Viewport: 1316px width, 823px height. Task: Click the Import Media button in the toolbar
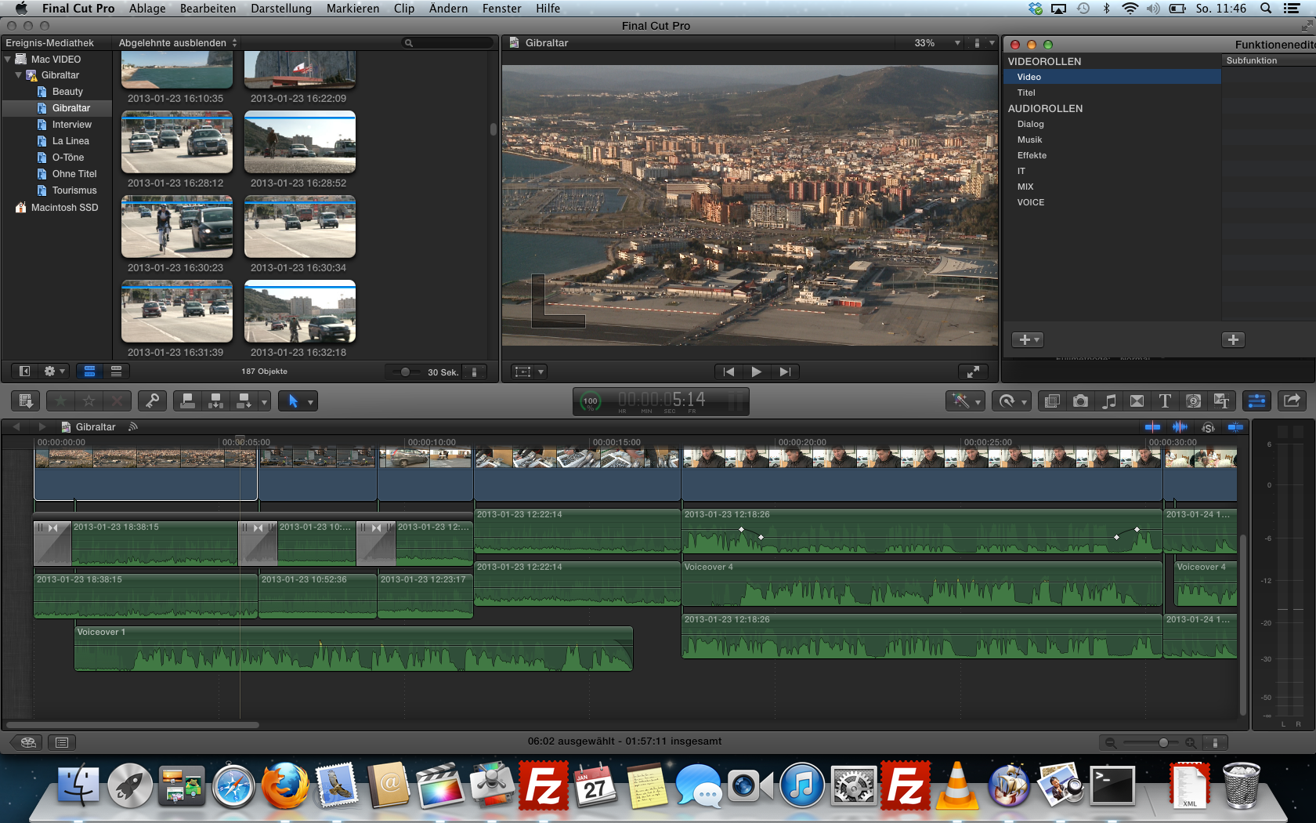(x=26, y=401)
